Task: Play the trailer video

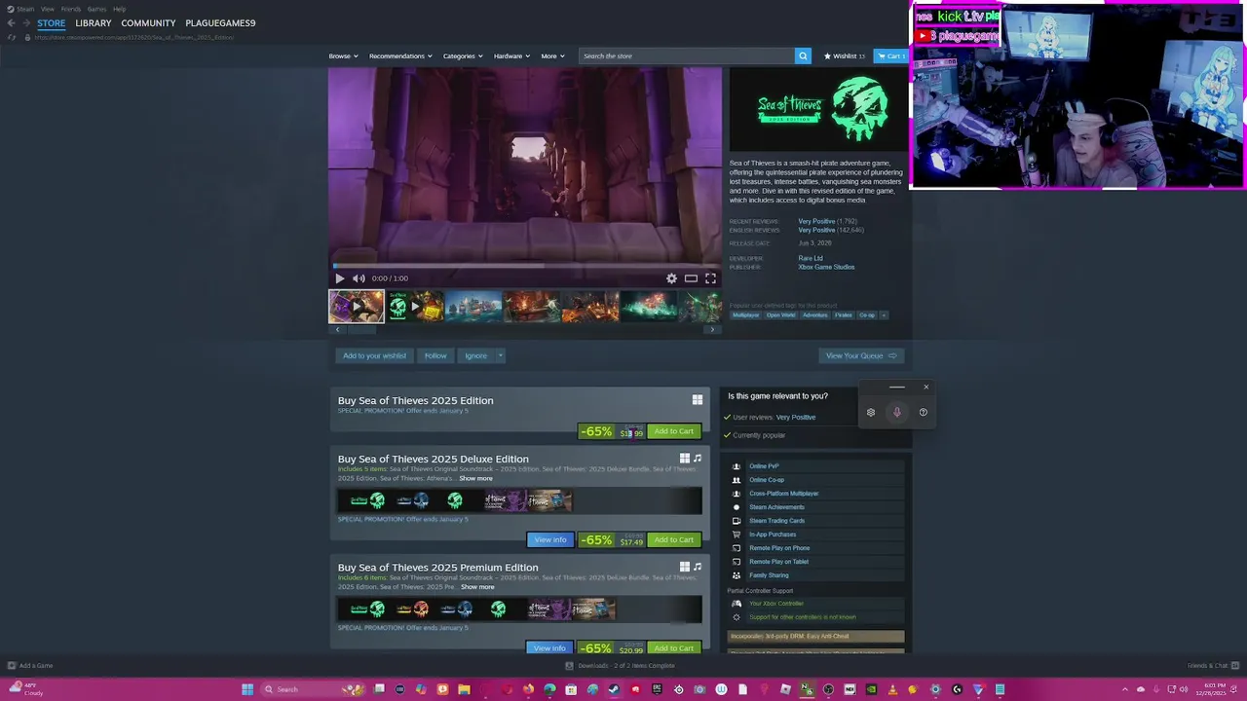Action: [339, 278]
